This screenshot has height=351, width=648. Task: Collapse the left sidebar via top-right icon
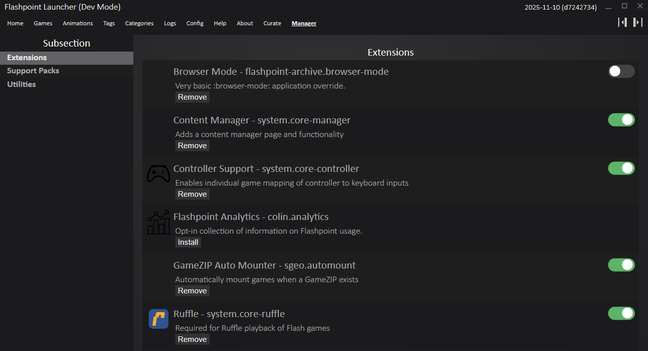pyautogui.click(x=622, y=22)
